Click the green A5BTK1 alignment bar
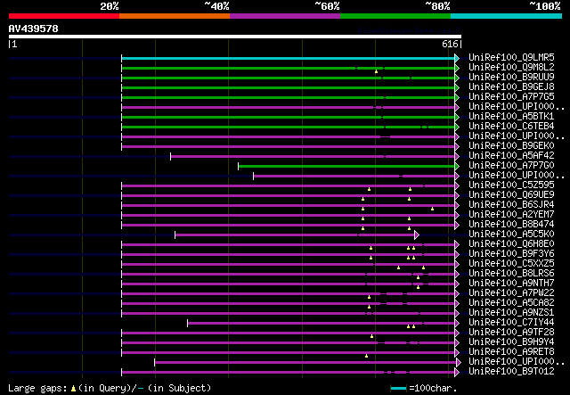This screenshot has width=570, height=395. tap(288, 117)
